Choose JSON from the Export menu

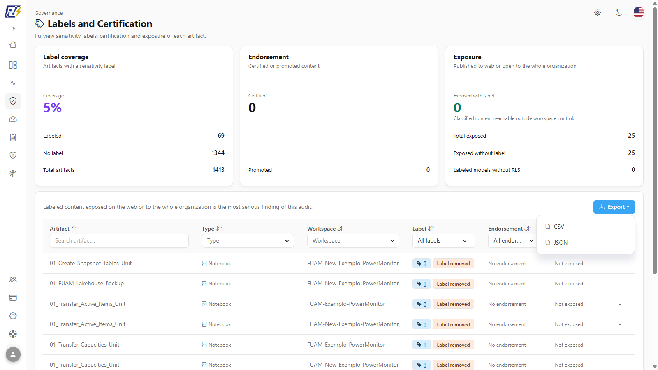586,243
